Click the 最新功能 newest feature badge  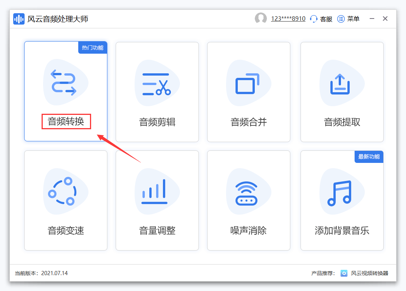pyautogui.click(x=369, y=156)
